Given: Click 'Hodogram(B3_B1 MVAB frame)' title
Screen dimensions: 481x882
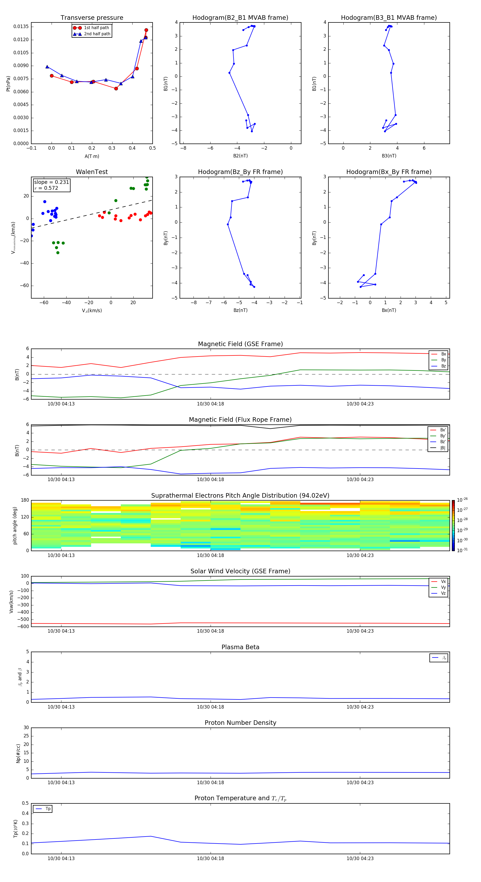Looking at the screenshot, I should pos(389,18).
